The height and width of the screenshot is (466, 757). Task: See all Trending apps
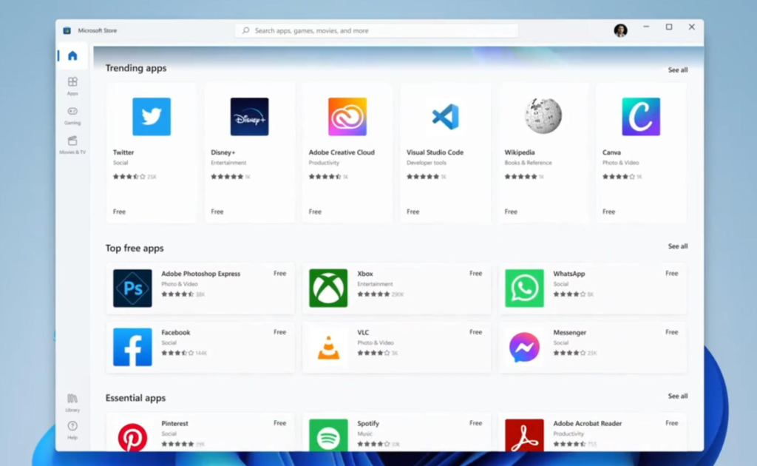pyautogui.click(x=678, y=70)
